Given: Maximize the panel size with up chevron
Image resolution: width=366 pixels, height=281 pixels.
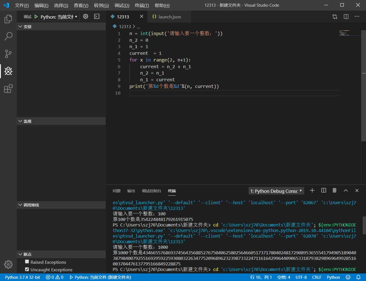Looking at the screenshot, I should pos(346,191).
